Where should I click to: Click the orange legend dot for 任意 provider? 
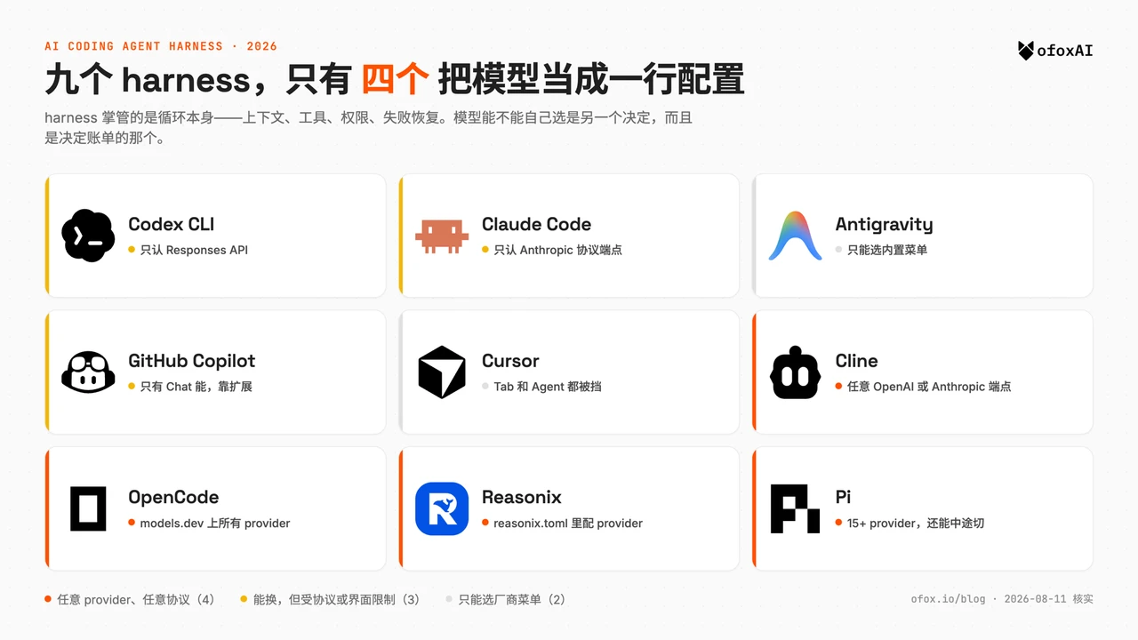tap(48, 599)
